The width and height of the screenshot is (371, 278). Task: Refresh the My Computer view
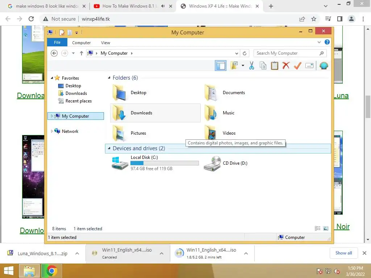[x=245, y=53]
